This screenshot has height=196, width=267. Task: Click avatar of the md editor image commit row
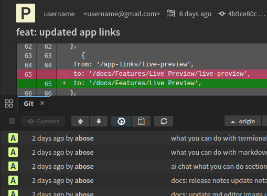[13, 193]
